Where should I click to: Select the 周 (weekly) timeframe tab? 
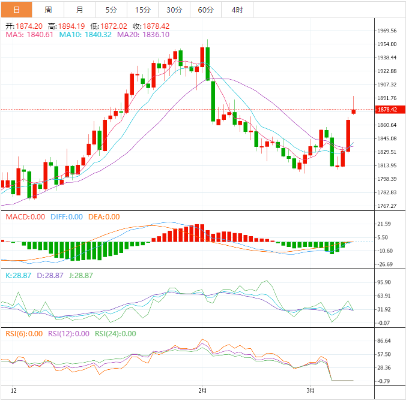(48, 10)
